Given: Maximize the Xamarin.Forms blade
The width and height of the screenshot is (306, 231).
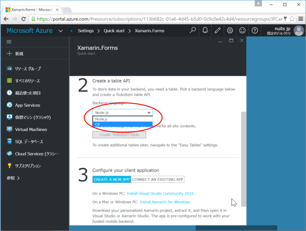Looking at the screenshot, I should [231, 41].
